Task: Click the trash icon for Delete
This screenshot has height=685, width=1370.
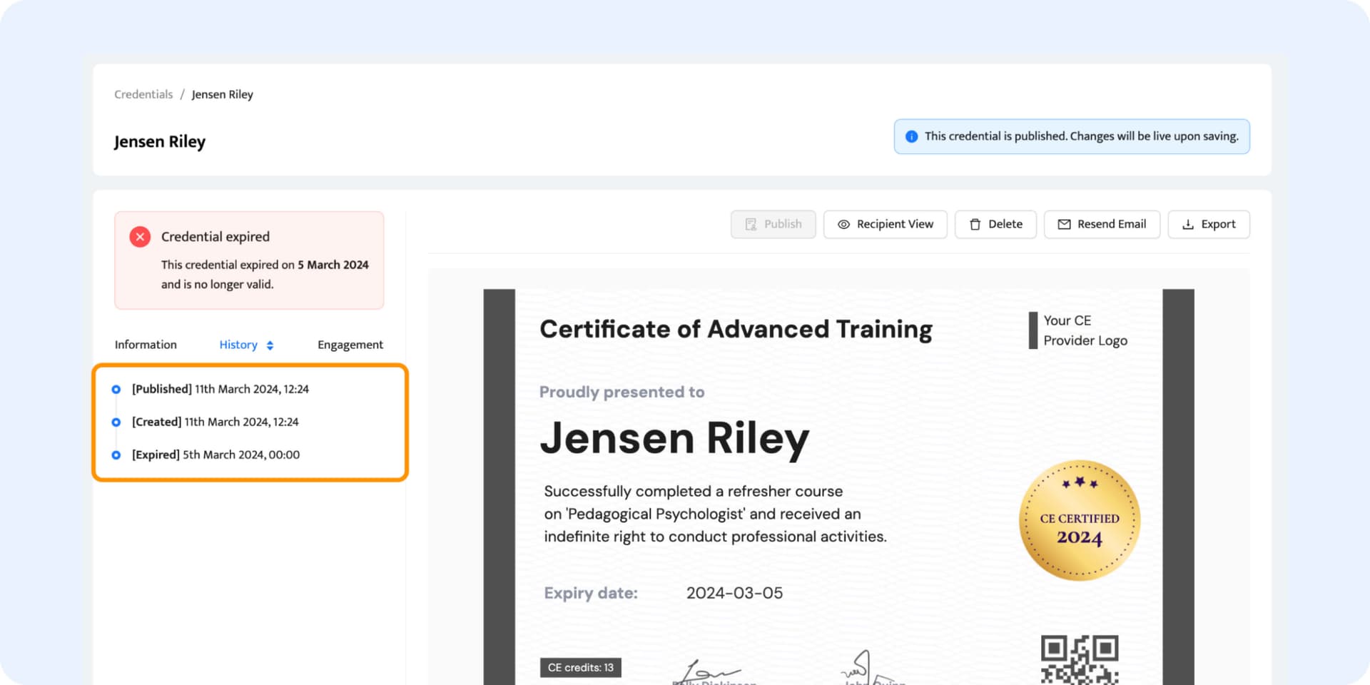Action: pyautogui.click(x=975, y=224)
